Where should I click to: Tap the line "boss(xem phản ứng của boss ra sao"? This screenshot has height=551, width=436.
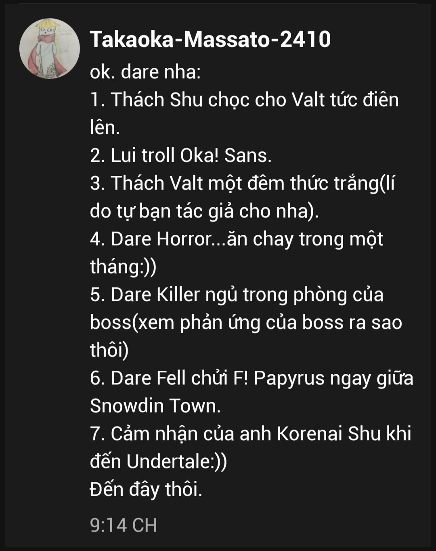246,322
